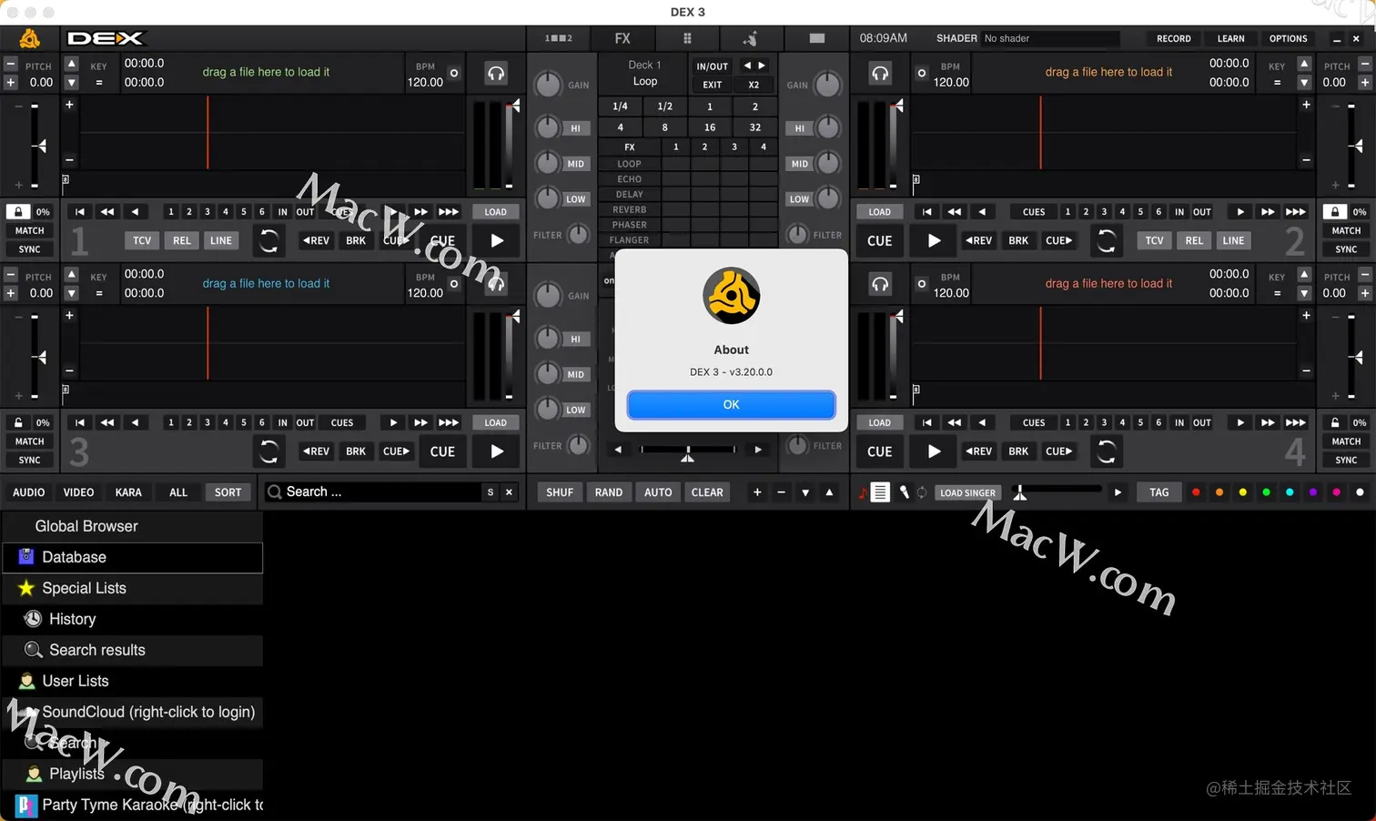
Task: Set loop length to 16 beats
Action: tap(710, 127)
